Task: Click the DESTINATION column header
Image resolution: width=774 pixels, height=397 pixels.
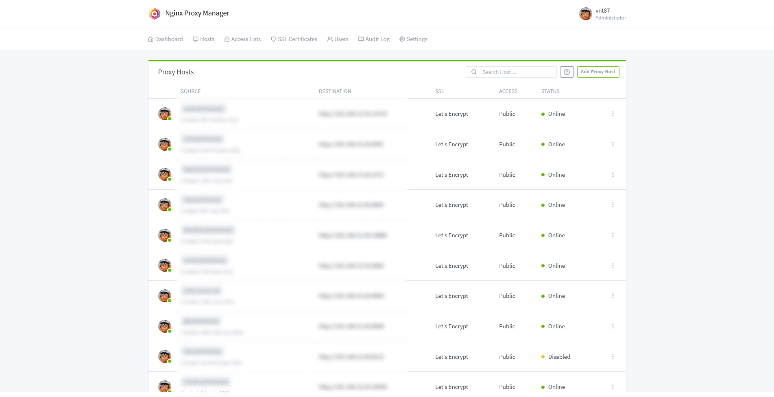Action: [x=335, y=91]
